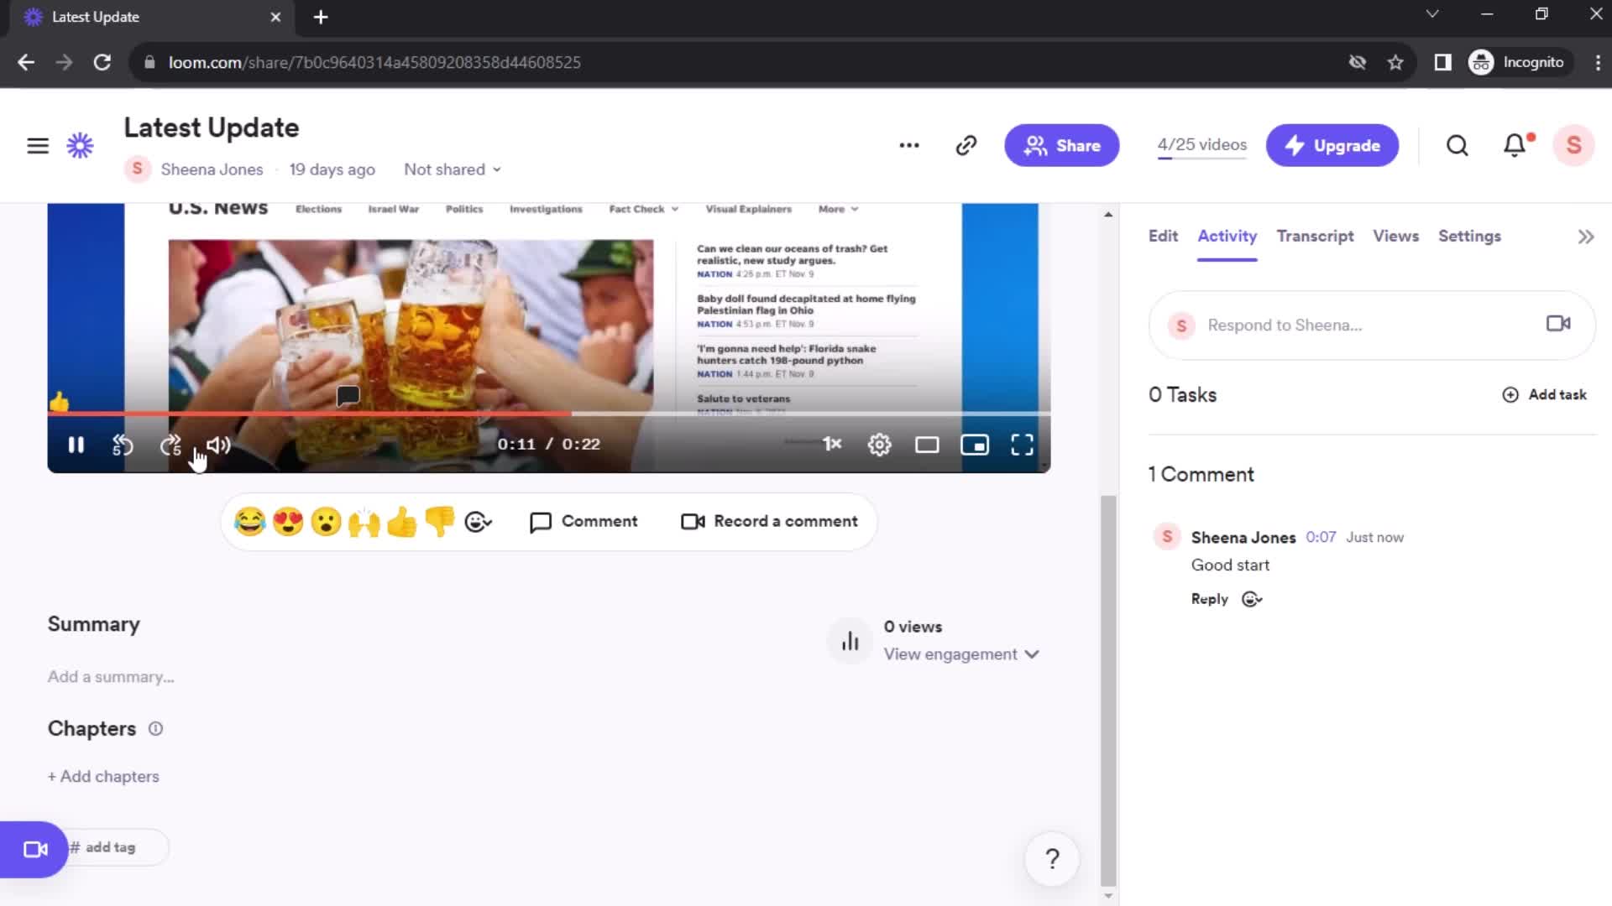This screenshot has width=1612, height=906.
Task: Expand the Not shared dropdown
Action: click(x=452, y=169)
